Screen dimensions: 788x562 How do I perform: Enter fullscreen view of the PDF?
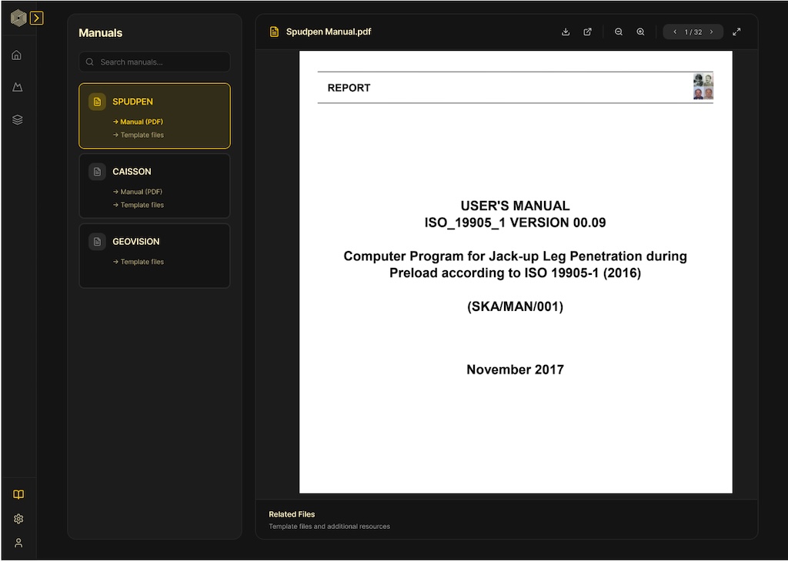[x=736, y=32]
